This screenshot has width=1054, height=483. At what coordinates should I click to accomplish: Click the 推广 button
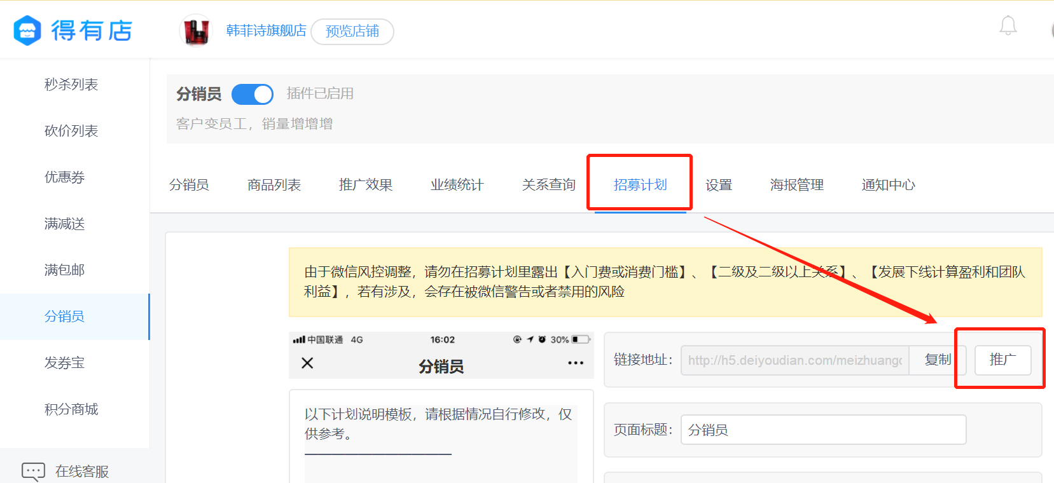(1002, 360)
